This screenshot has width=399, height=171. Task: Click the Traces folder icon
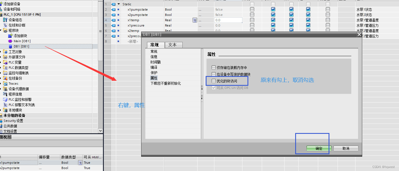tap(5, 84)
